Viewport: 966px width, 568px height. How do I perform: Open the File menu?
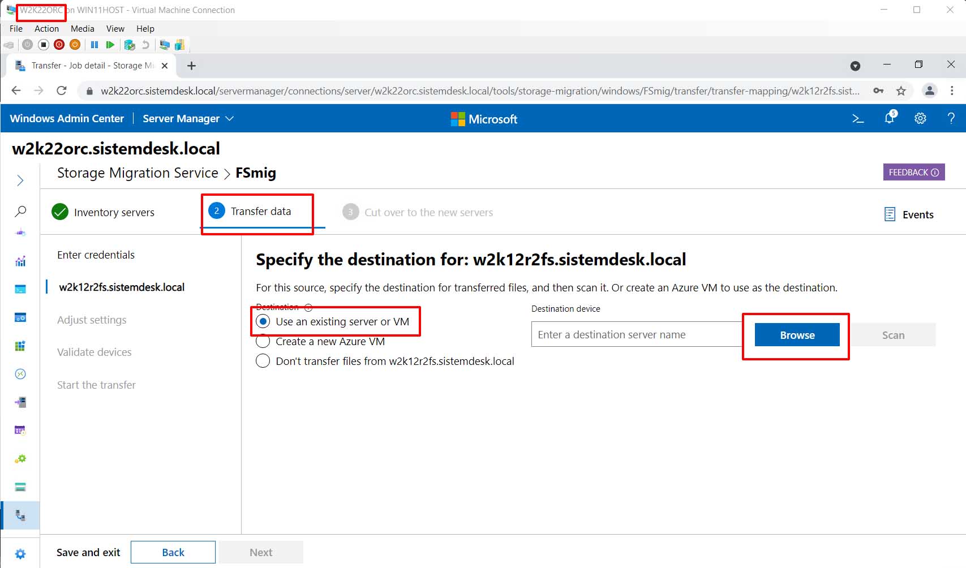[x=16, y=28]
